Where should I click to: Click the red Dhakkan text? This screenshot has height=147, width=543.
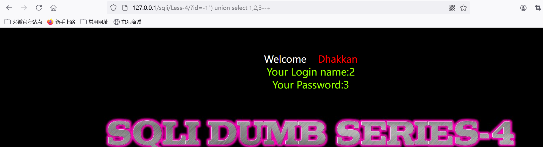point(338,59)
